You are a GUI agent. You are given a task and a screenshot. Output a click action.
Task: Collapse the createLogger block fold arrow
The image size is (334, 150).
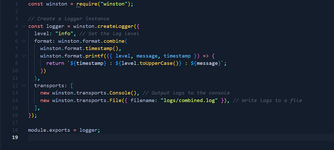pyautogui.click(x=23, y=26)
